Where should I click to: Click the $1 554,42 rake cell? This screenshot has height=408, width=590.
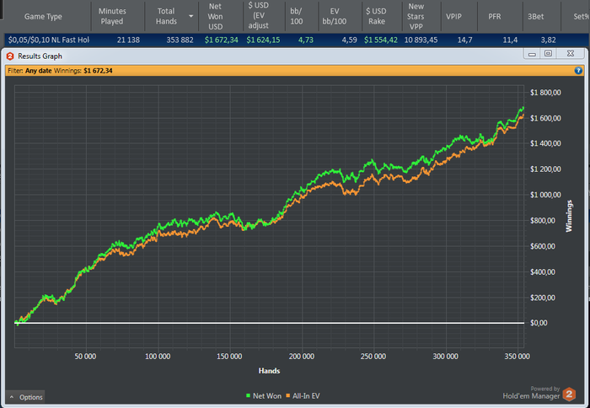[380, 40]
